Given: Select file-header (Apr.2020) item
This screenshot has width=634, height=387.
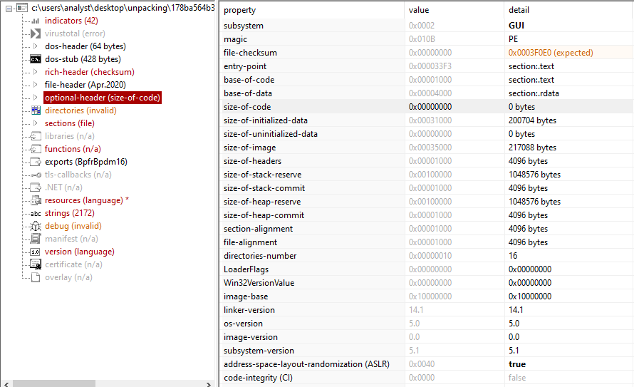Looking at the screenshot, I should [x=85, y=85].
